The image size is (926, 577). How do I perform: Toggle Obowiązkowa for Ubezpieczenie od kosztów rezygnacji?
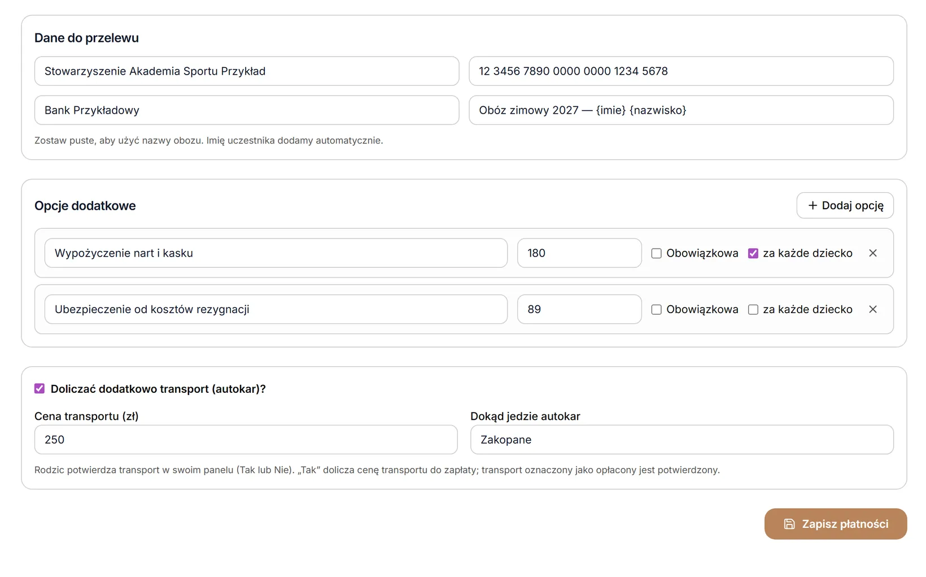tap(656, 309)
